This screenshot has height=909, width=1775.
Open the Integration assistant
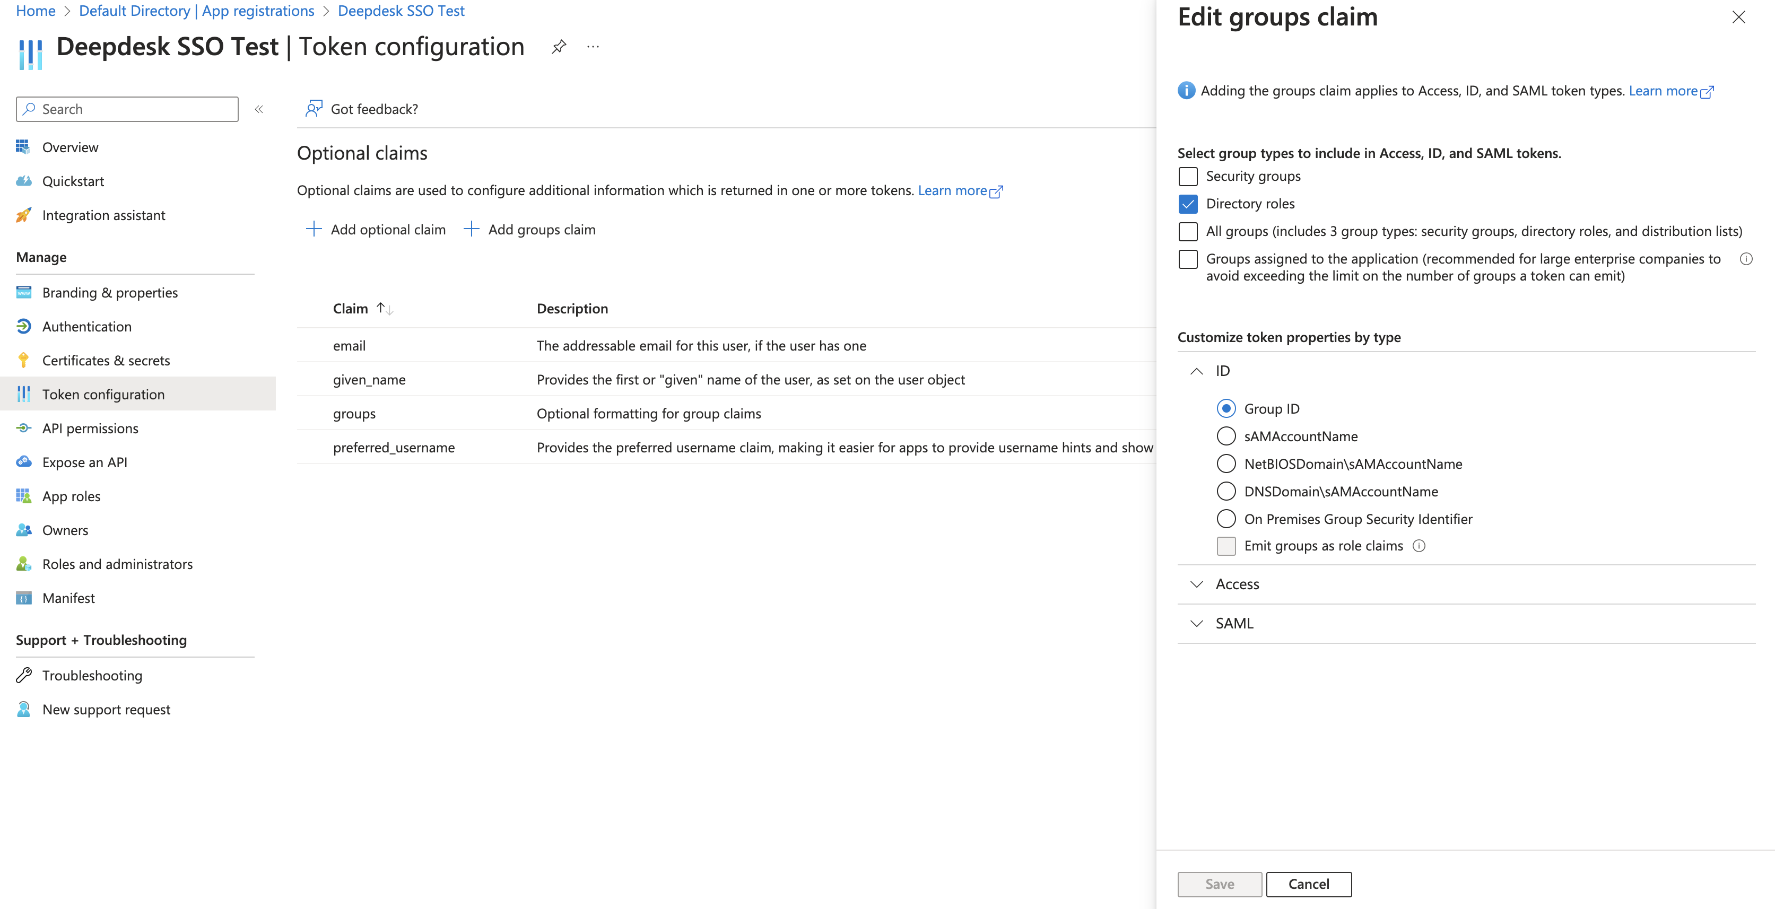[x=103, y=215]
